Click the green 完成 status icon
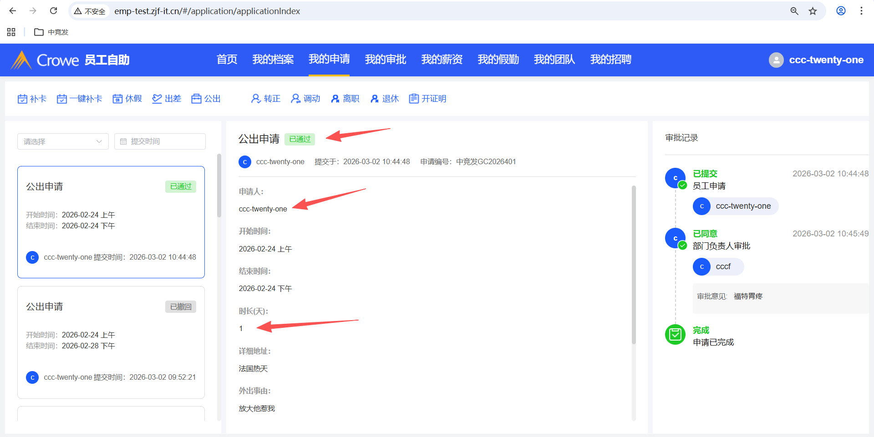Viewport: 874px width, 437px height. tap(675, 335)
